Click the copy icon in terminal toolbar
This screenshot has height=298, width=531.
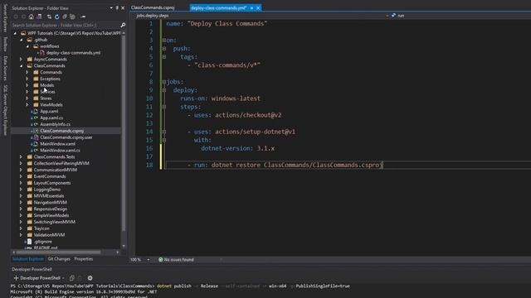[71, 278]
